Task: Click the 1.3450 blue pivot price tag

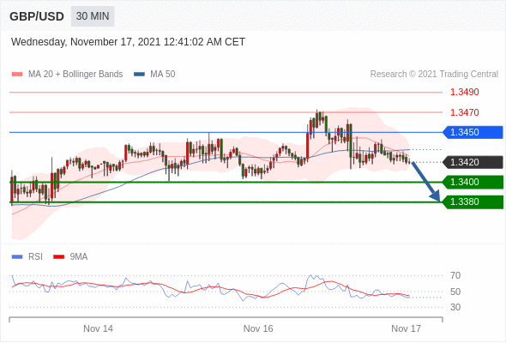Action: pos(473,132)
